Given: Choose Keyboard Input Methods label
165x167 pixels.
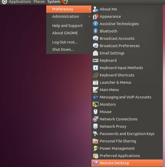Looking at the screenshot, I should point(121,68).
